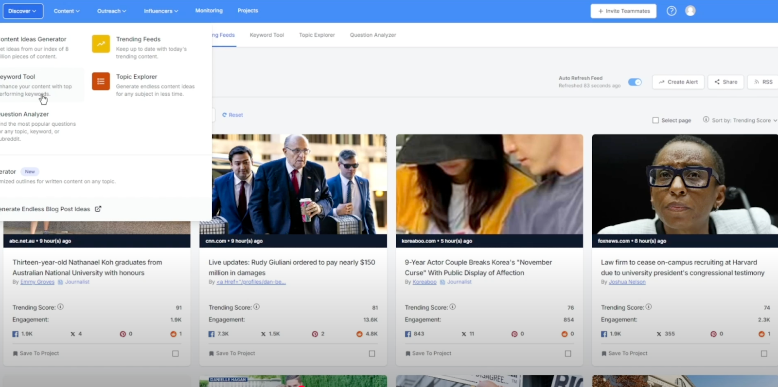Check the Select page checkbox
This screenshot has height=387, width=778.
(655, 120)
